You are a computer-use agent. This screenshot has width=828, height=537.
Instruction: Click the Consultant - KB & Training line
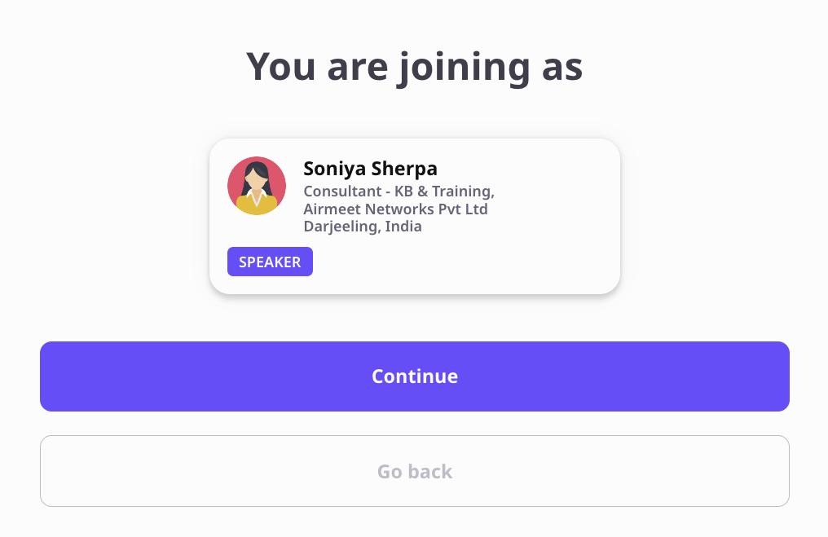pyautogui.click(x=399, y=191)
